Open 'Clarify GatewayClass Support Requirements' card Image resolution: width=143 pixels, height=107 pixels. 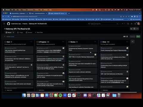coord(114,49)
